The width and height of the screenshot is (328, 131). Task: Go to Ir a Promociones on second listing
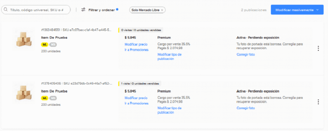tap(136, 103)
